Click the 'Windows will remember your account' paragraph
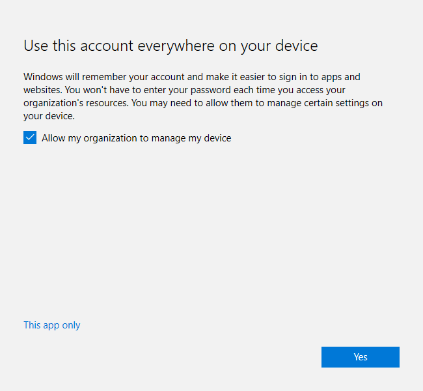The image size is (423, 391). point(192,96)
